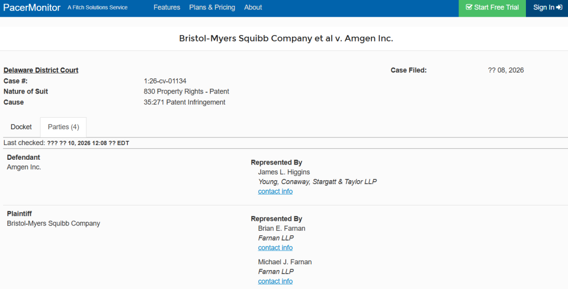Start the free trial
The image size is (568, 289).
pos(492,8)
